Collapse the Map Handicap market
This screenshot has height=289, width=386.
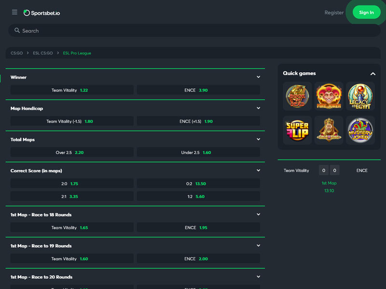(258, 108)
